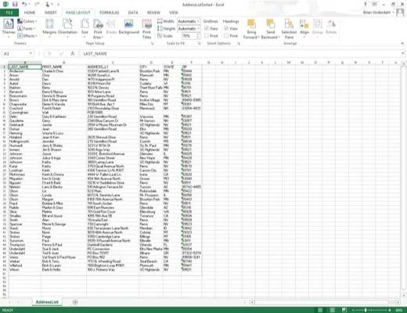This screenshot has height=313, width=407.
Task: Switch to the FORMULAS tab
Action: pos(109,13)
